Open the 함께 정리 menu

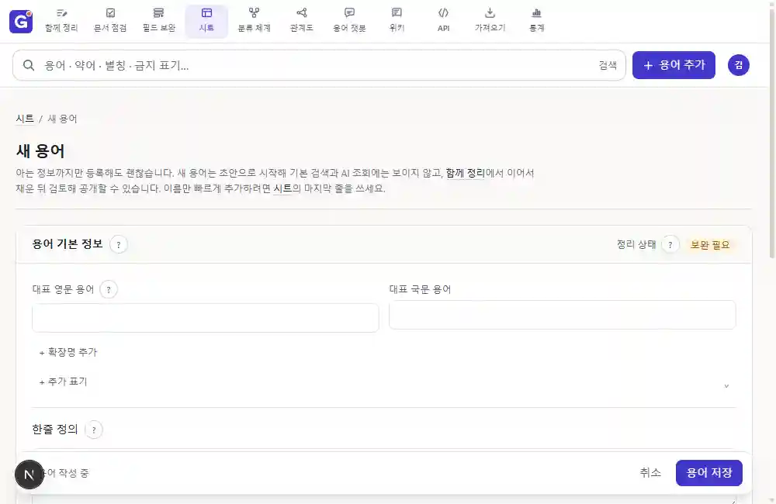(61, 21)
